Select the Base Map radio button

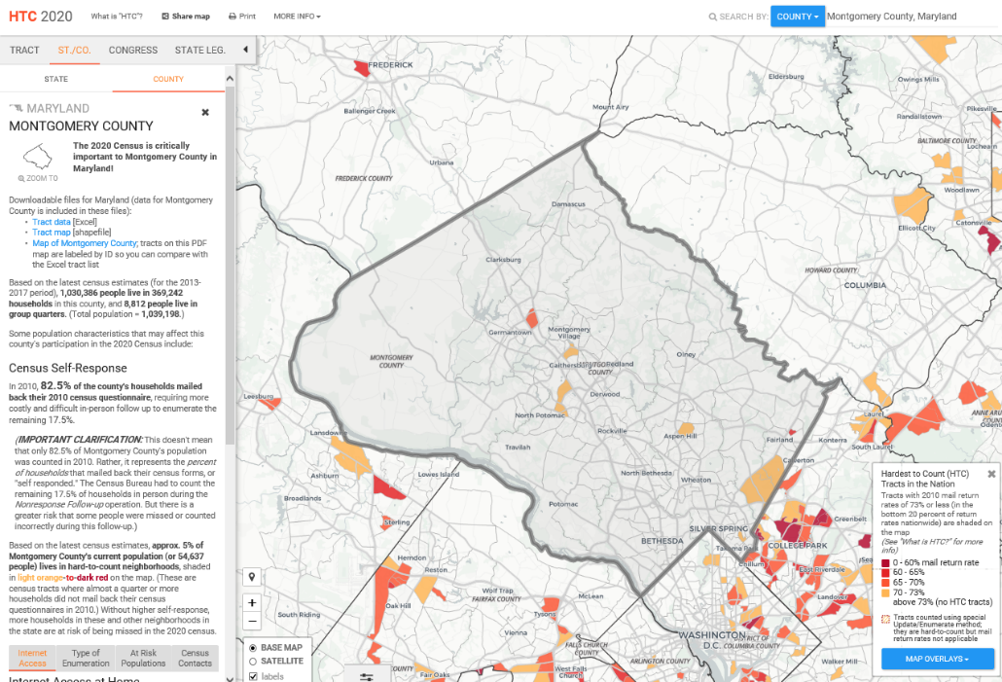(254, 648)
